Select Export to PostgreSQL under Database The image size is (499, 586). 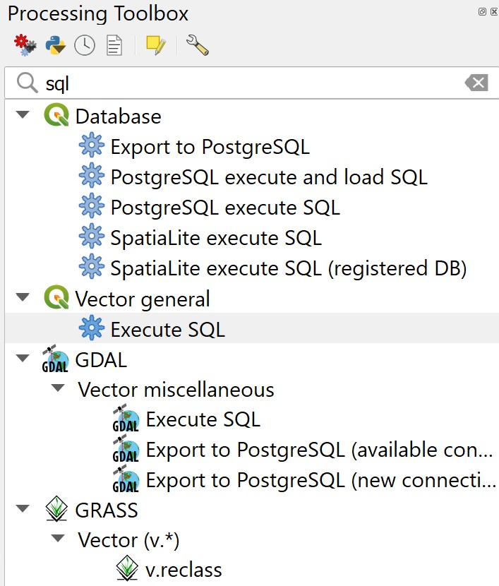pyautogui.click(x=210, y=147)
